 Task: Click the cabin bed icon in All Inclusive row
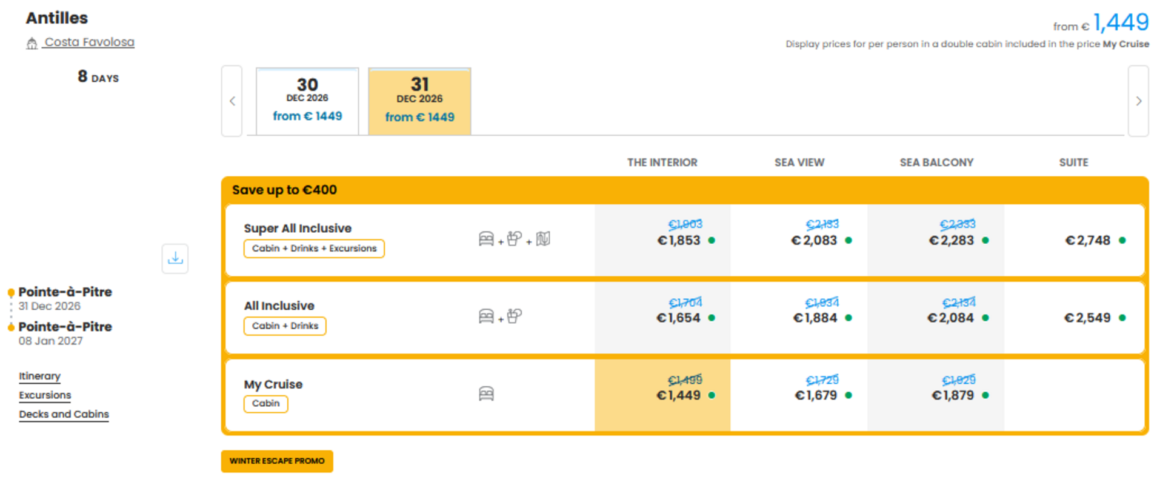486,316
